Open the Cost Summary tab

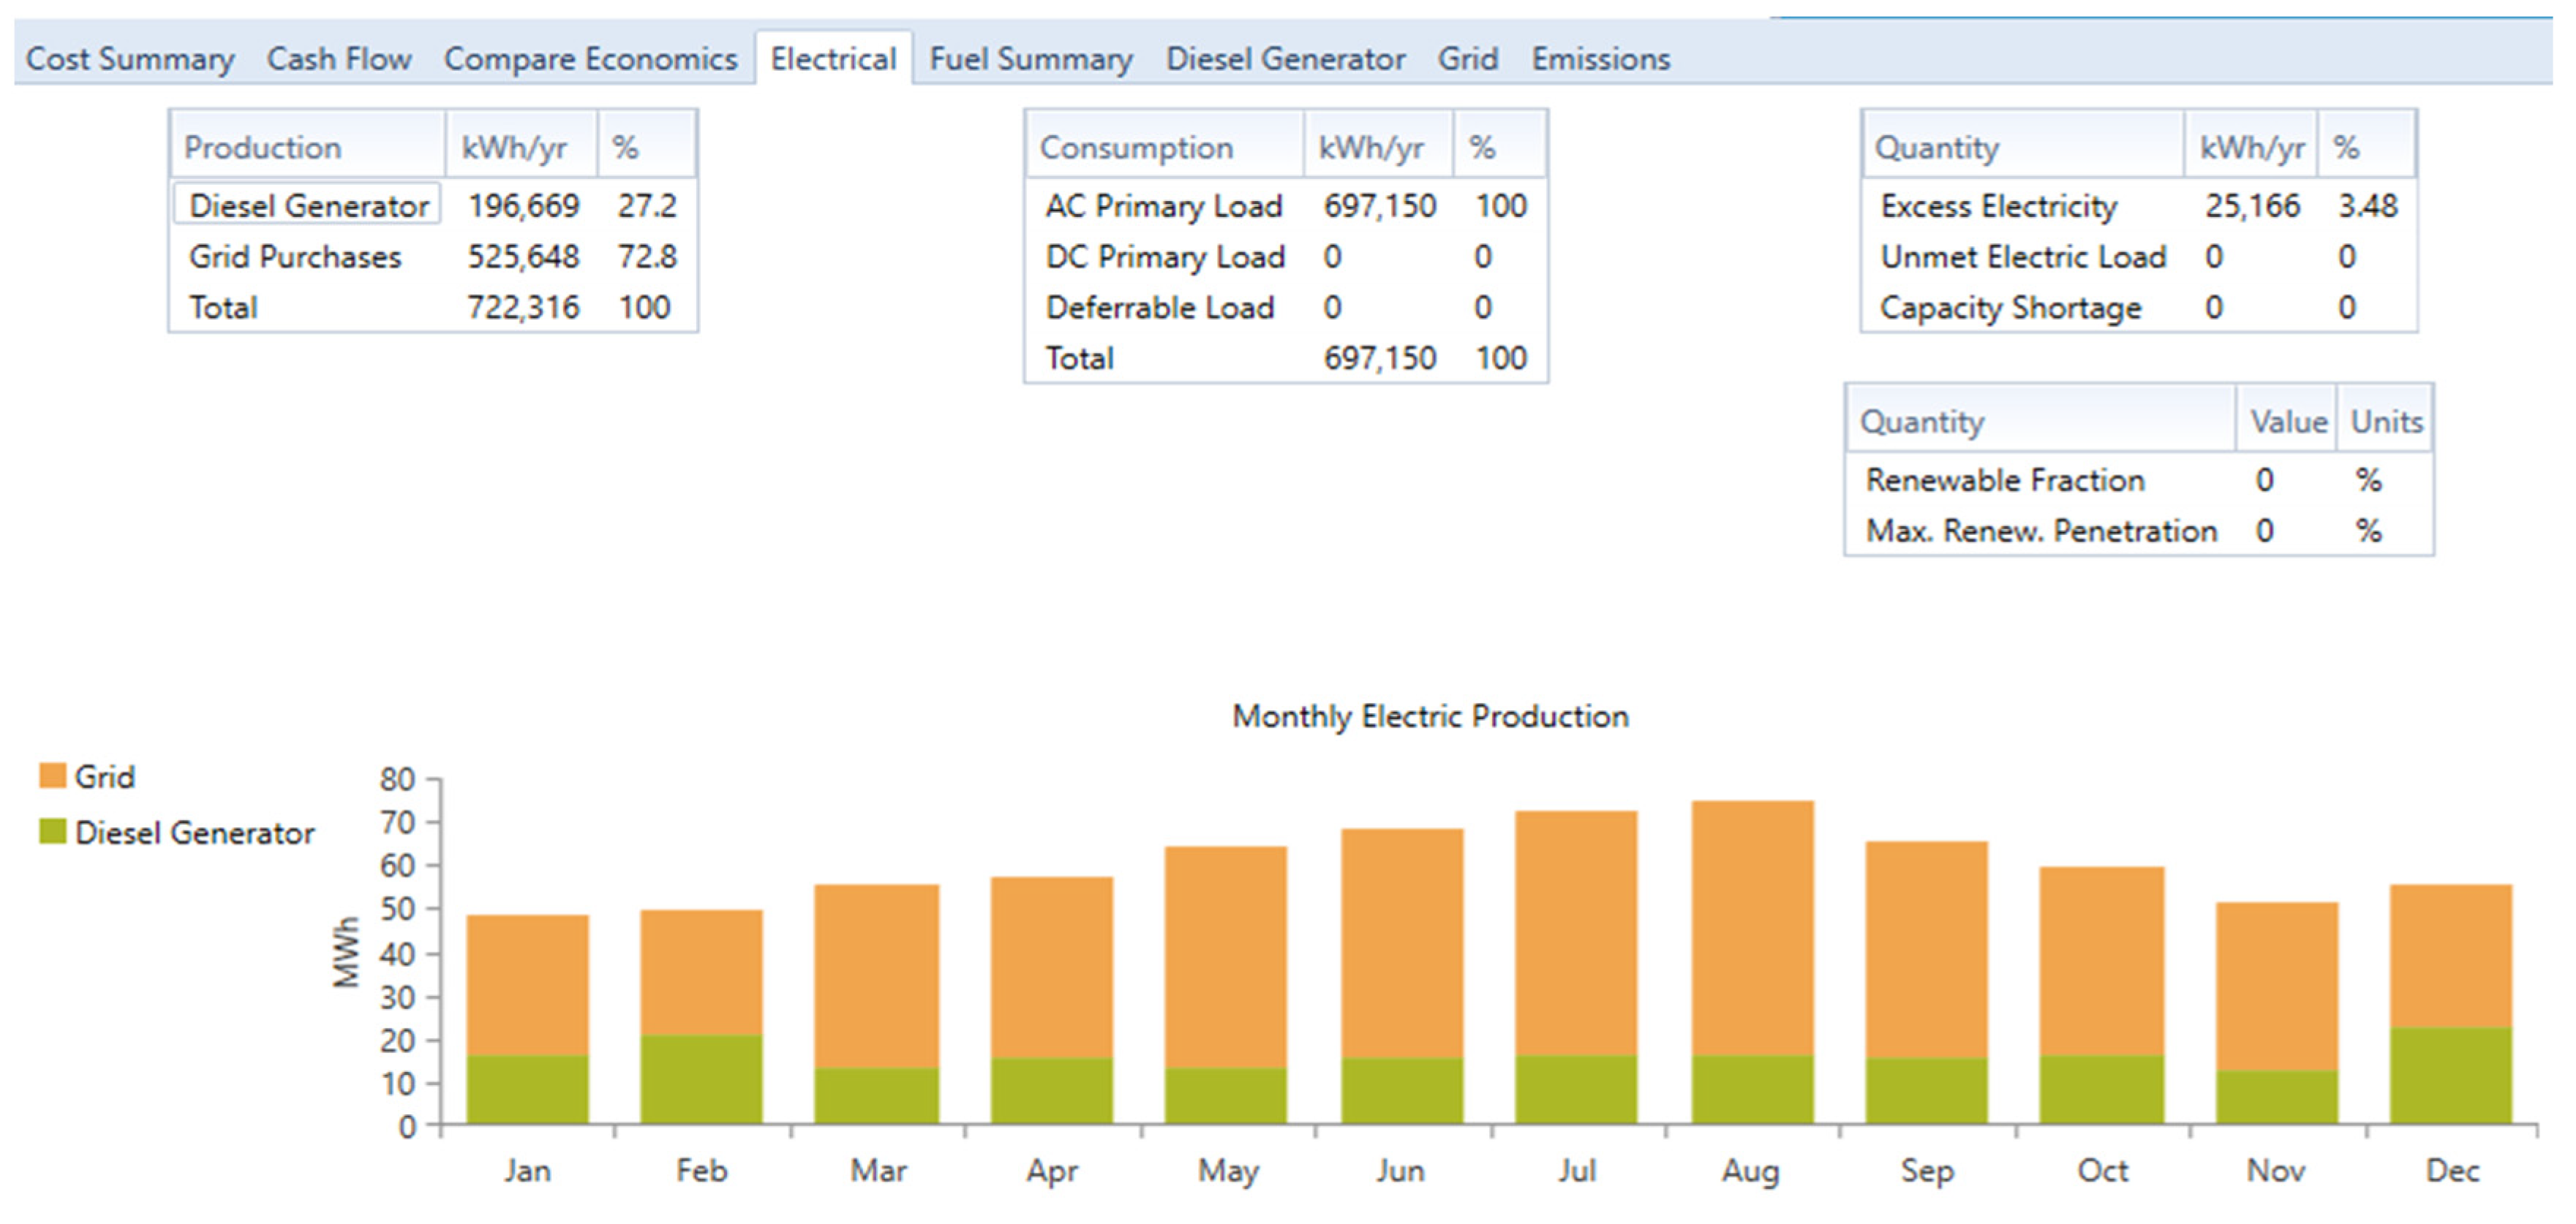pyautogui.click(x=130, y=59)
